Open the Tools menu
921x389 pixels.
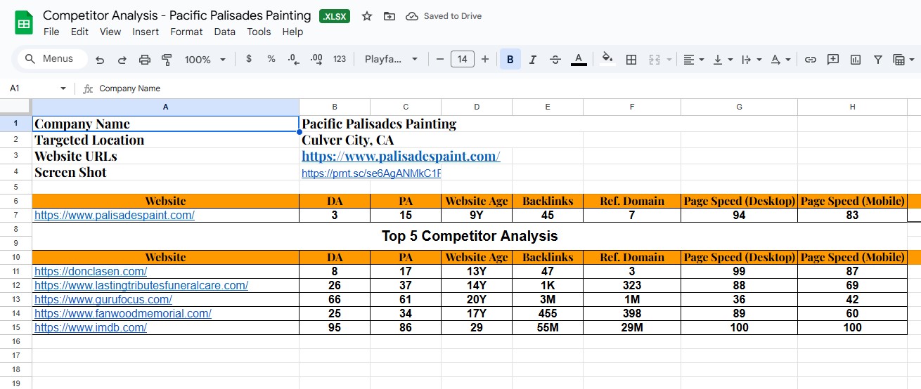259,32
